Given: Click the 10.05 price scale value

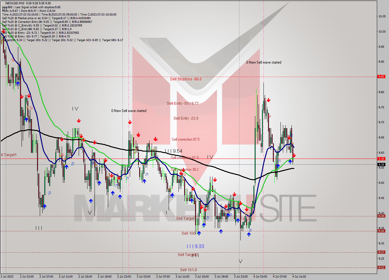Looking at the screenshot, I should (x=382, y=16).
